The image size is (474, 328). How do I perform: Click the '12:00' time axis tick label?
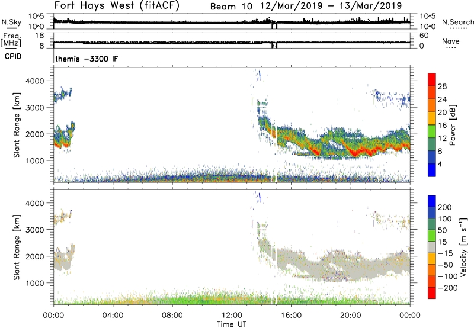[x=232, y=316]
